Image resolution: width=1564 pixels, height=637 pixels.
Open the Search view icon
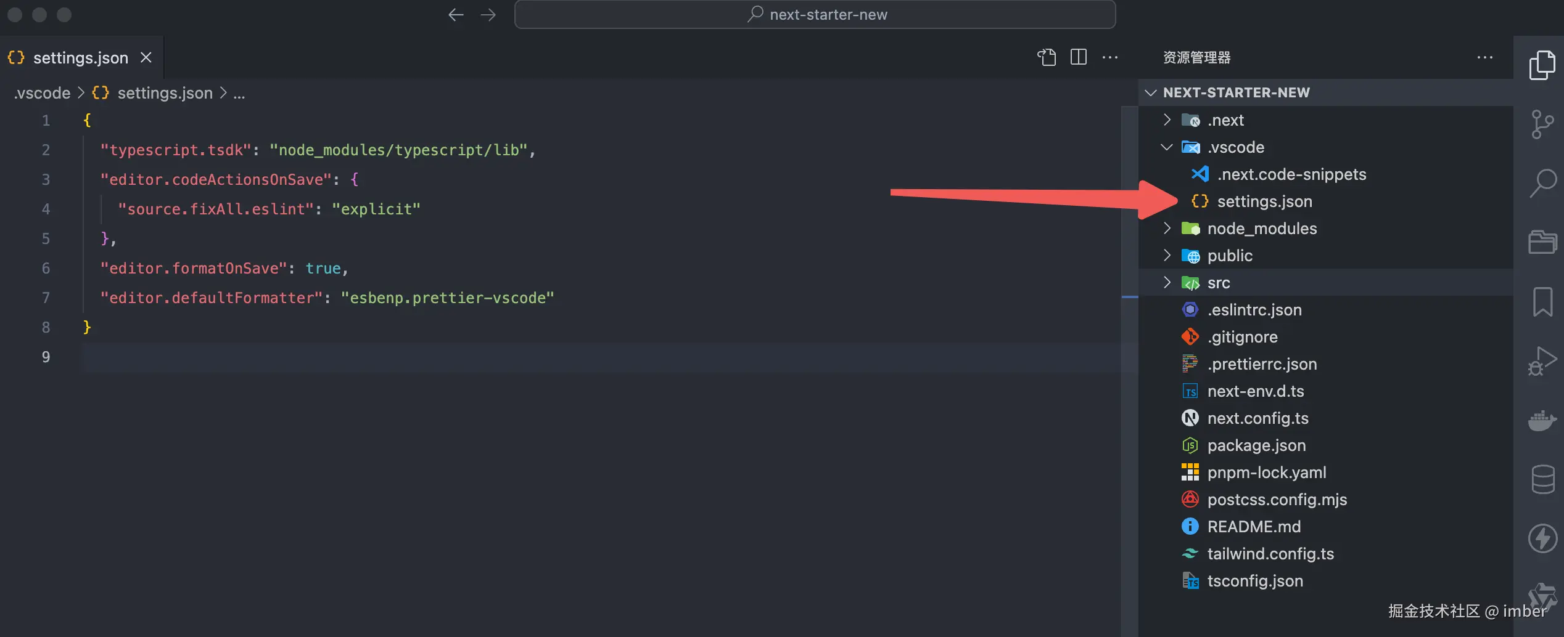pos(1542,184)
